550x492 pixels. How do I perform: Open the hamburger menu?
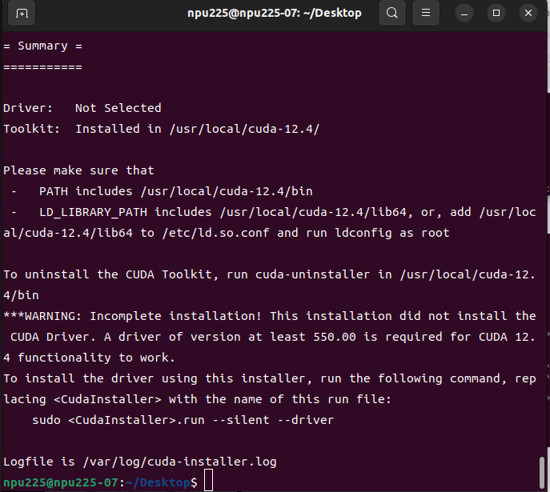(x=425, y=14)
